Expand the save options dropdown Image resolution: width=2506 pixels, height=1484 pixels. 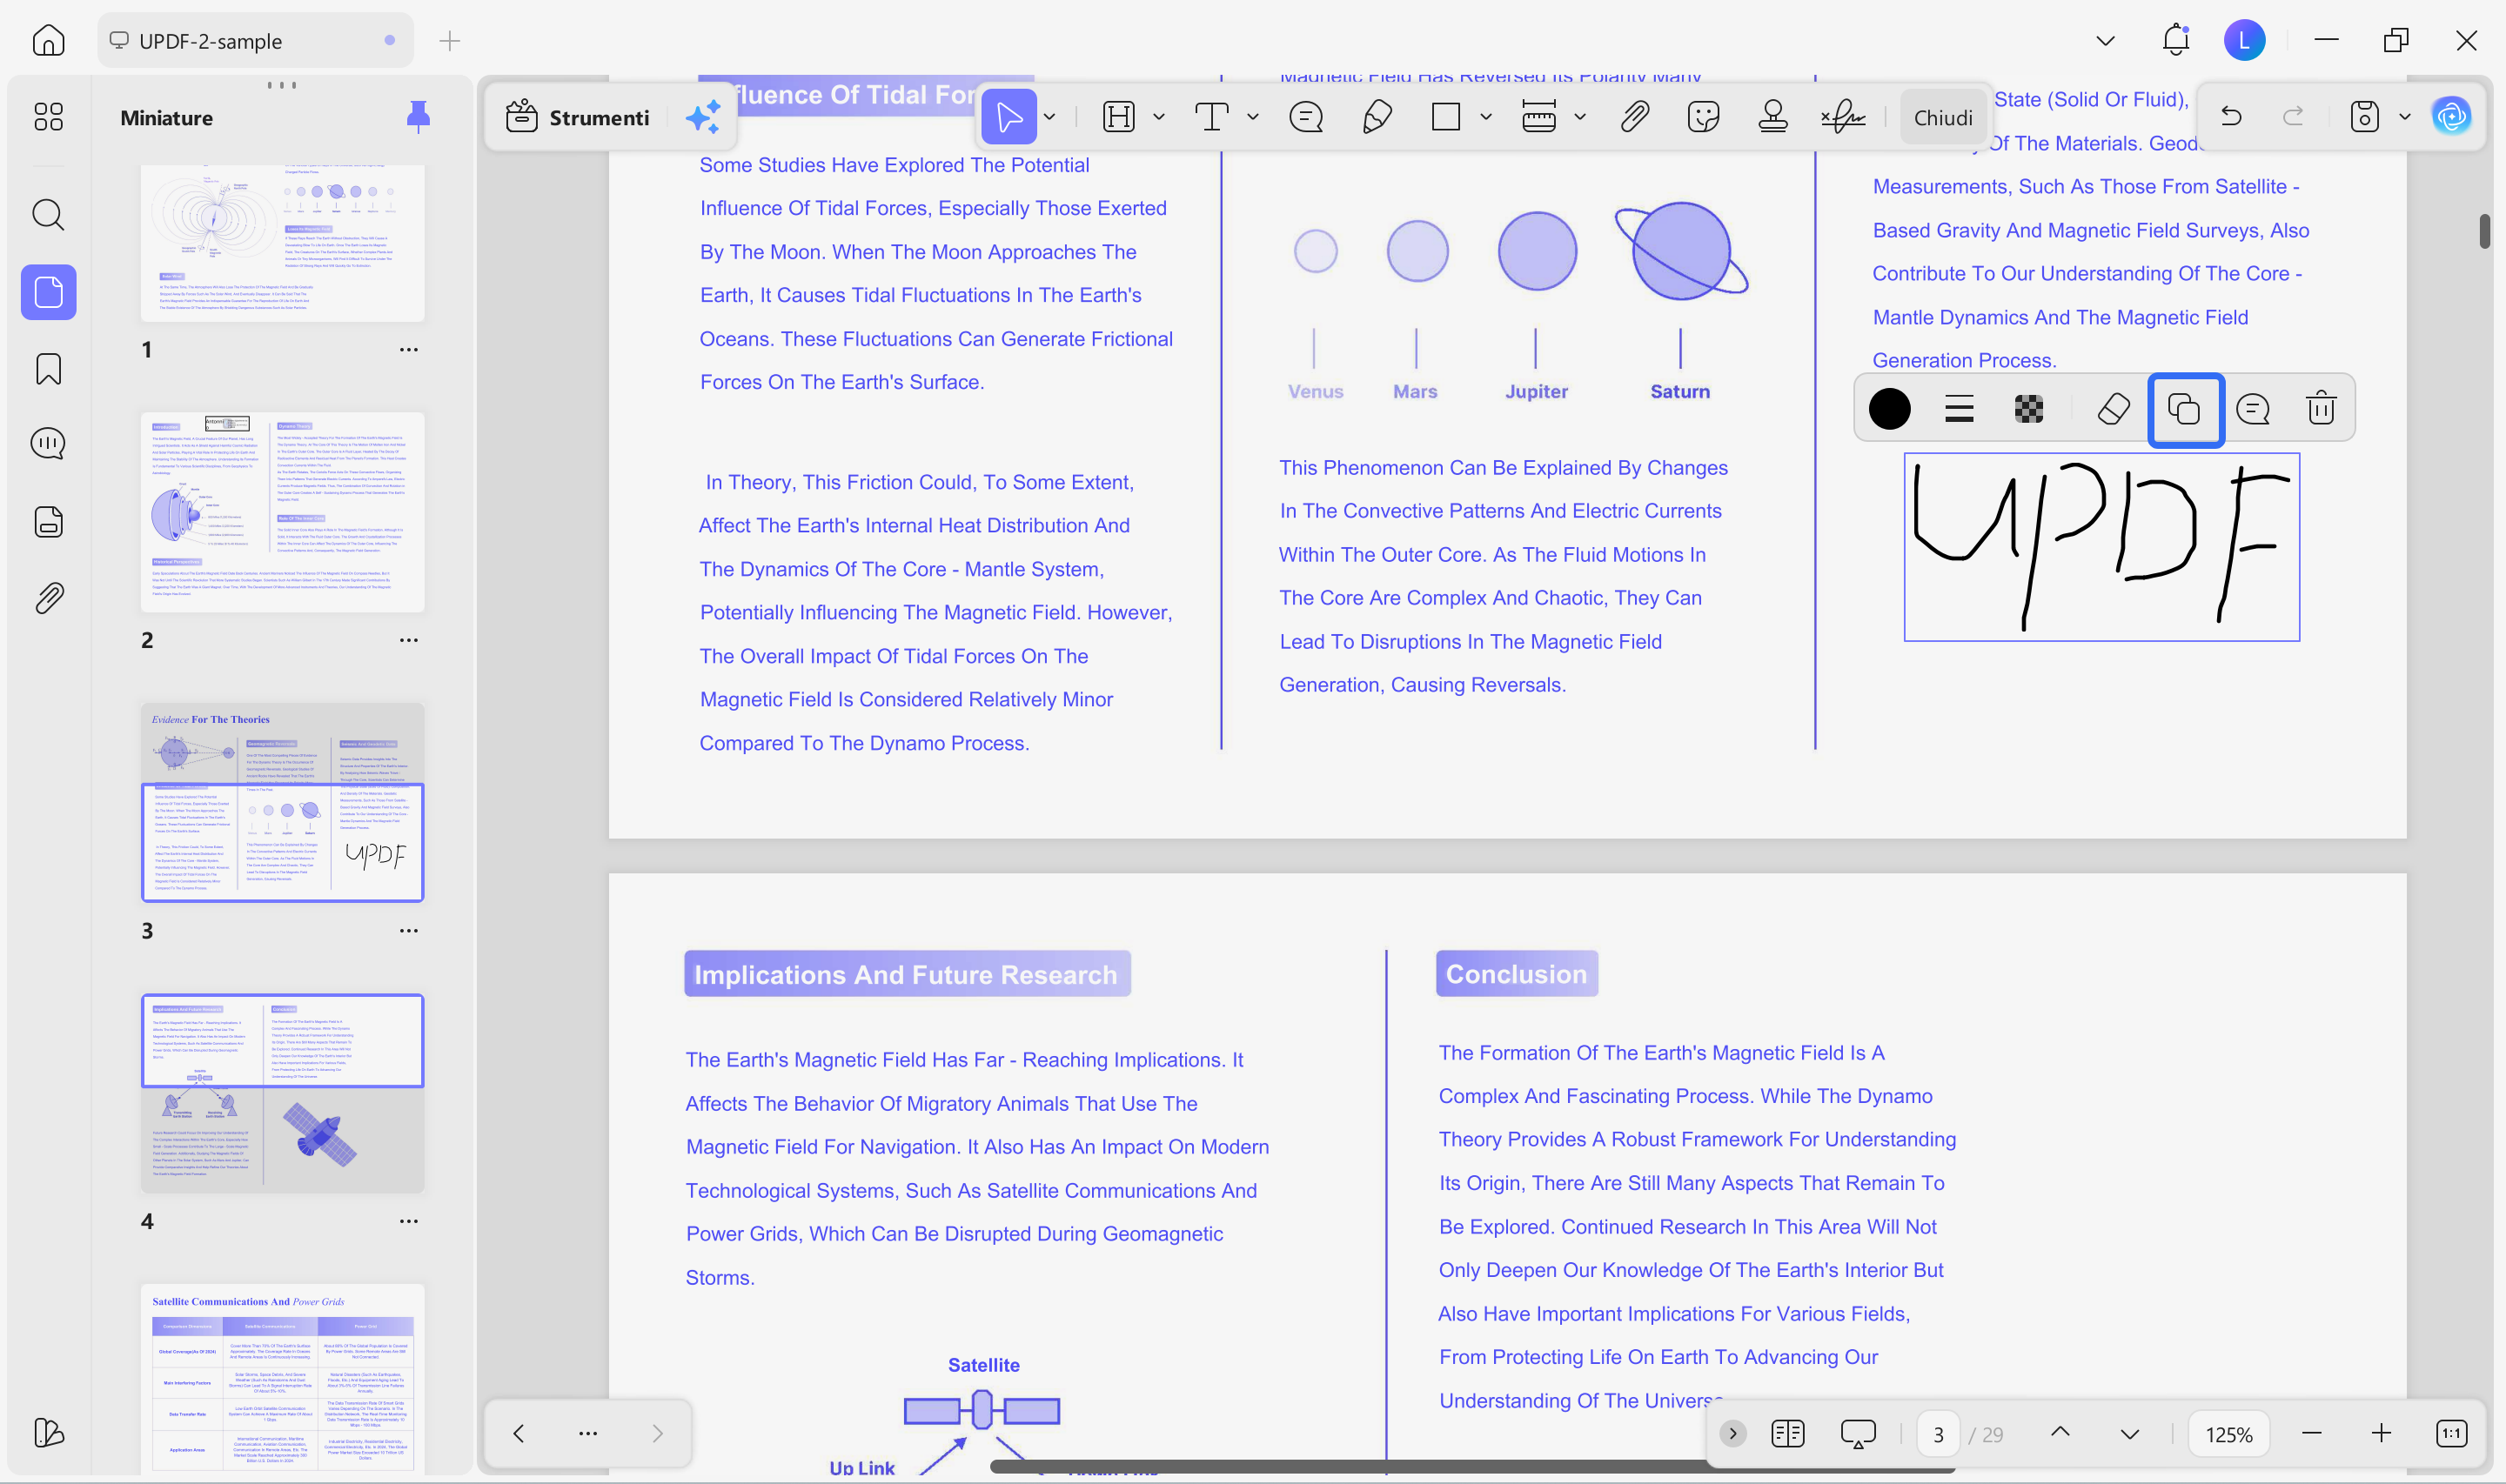[x=2405, y=117]
